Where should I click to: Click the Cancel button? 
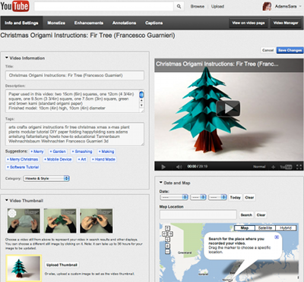268,50
